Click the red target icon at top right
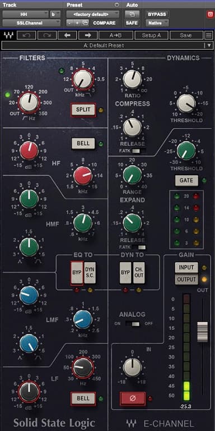The height and width of the screenshot is (431, 215). 210,15
